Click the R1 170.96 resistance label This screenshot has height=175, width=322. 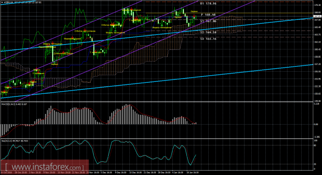coord(208,3)
